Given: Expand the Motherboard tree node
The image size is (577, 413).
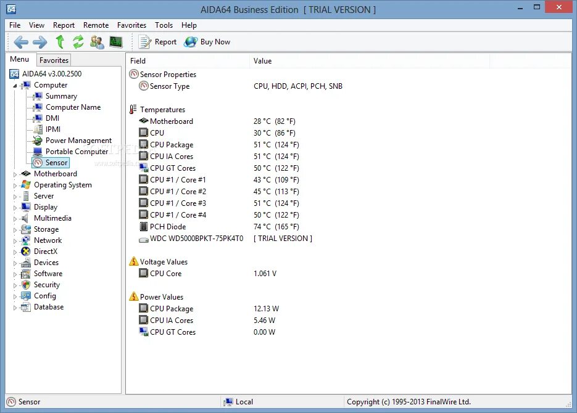Looking at the screenshot, I should coord(15,174).
